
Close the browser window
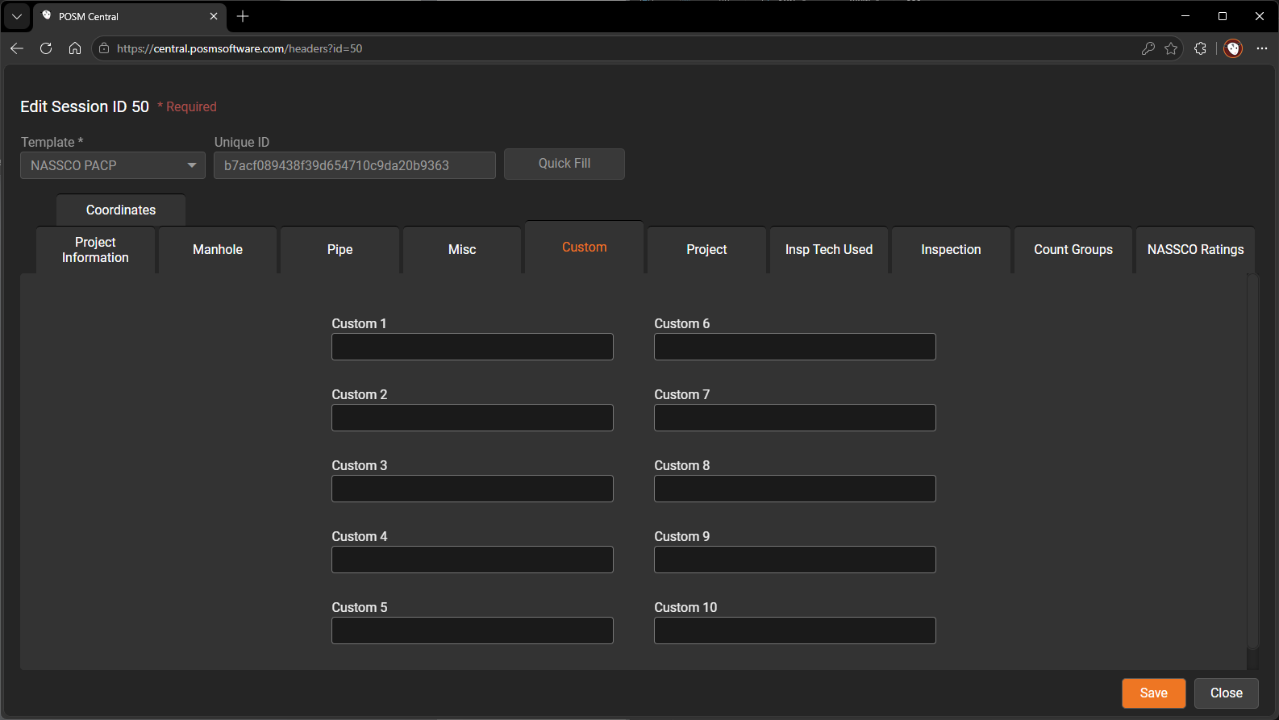1260,16
